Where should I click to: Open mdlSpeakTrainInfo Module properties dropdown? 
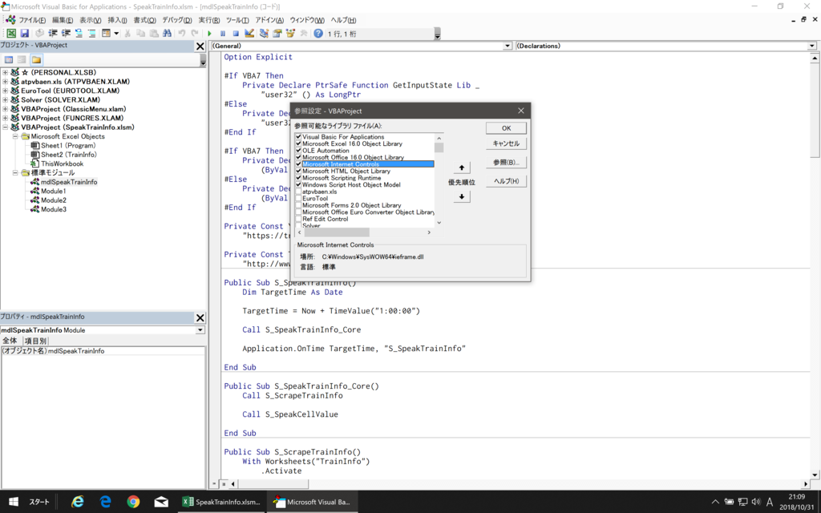pyautogui.click(x=200, y=330)
